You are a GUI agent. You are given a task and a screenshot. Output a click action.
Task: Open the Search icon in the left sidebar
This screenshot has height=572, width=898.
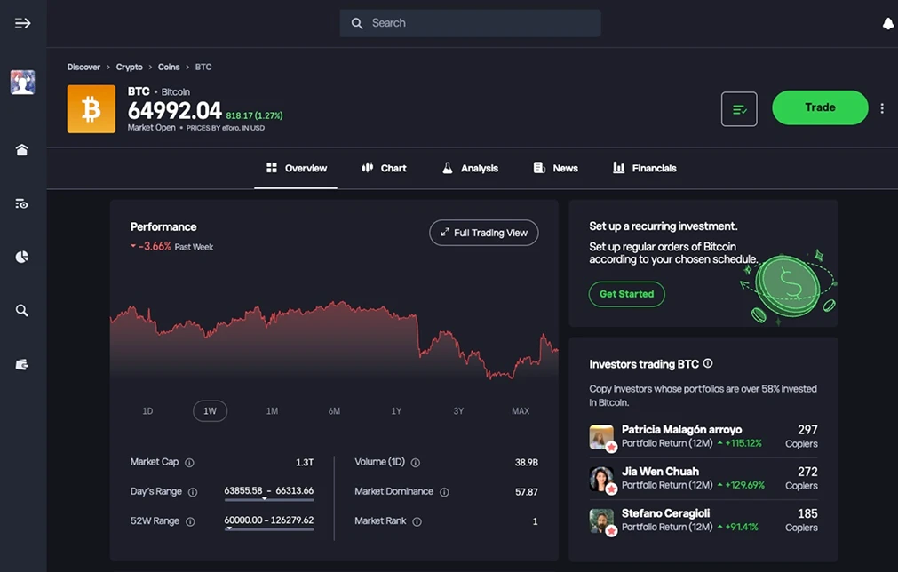[22, 310]
